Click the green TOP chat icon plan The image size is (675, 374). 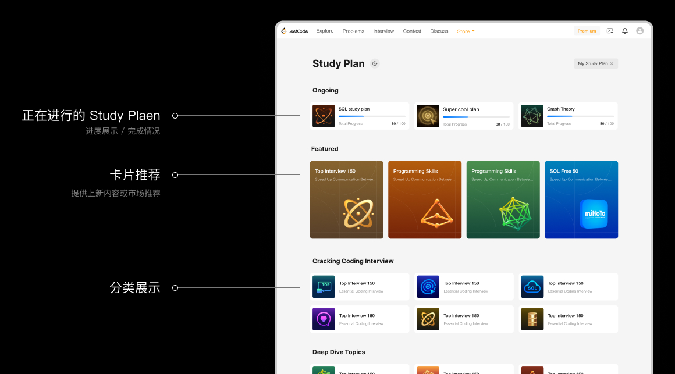coord(324,287)
